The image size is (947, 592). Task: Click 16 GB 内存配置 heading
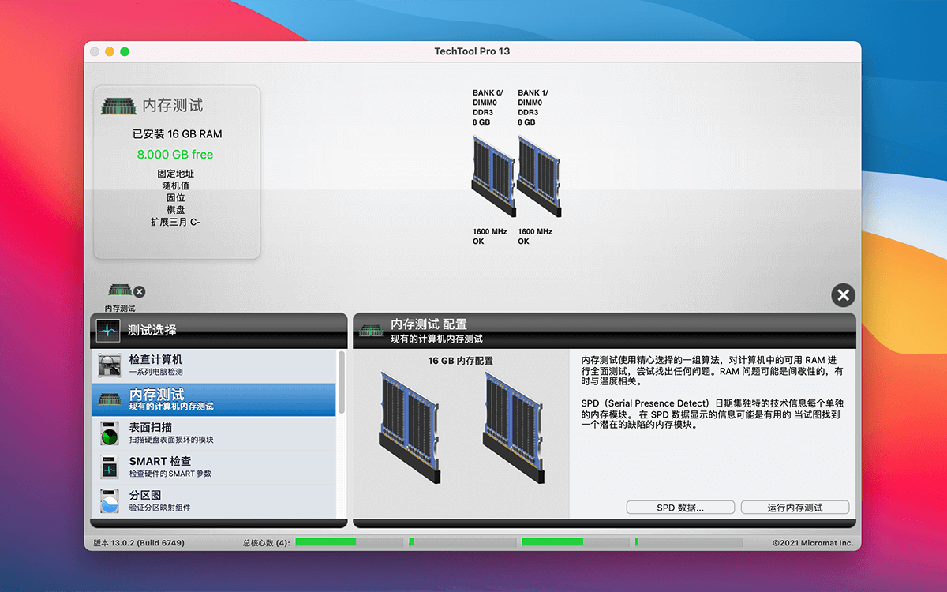(x=461, y=361)
